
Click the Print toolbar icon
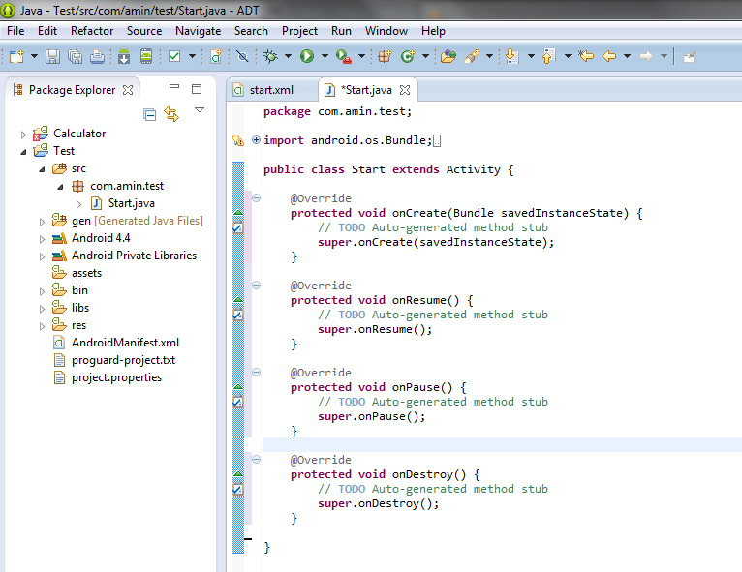point(97,56)
